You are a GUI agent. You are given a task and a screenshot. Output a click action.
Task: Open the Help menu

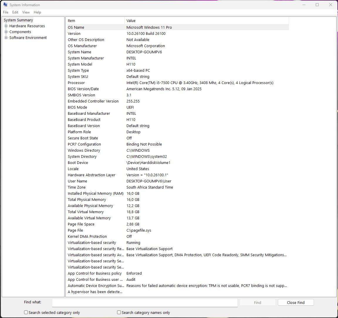[x=37, y=12]
